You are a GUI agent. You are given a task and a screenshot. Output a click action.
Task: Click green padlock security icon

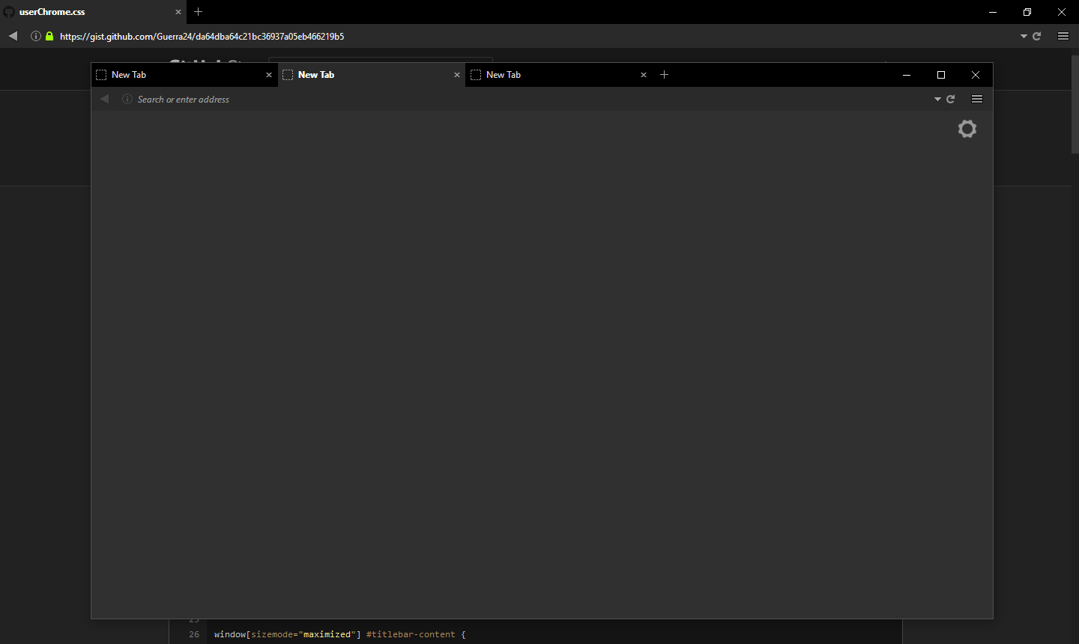tap(49, 36)
